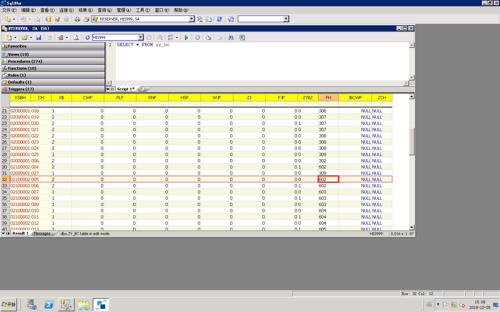Click the CWF column header

(x=88, y=97)
